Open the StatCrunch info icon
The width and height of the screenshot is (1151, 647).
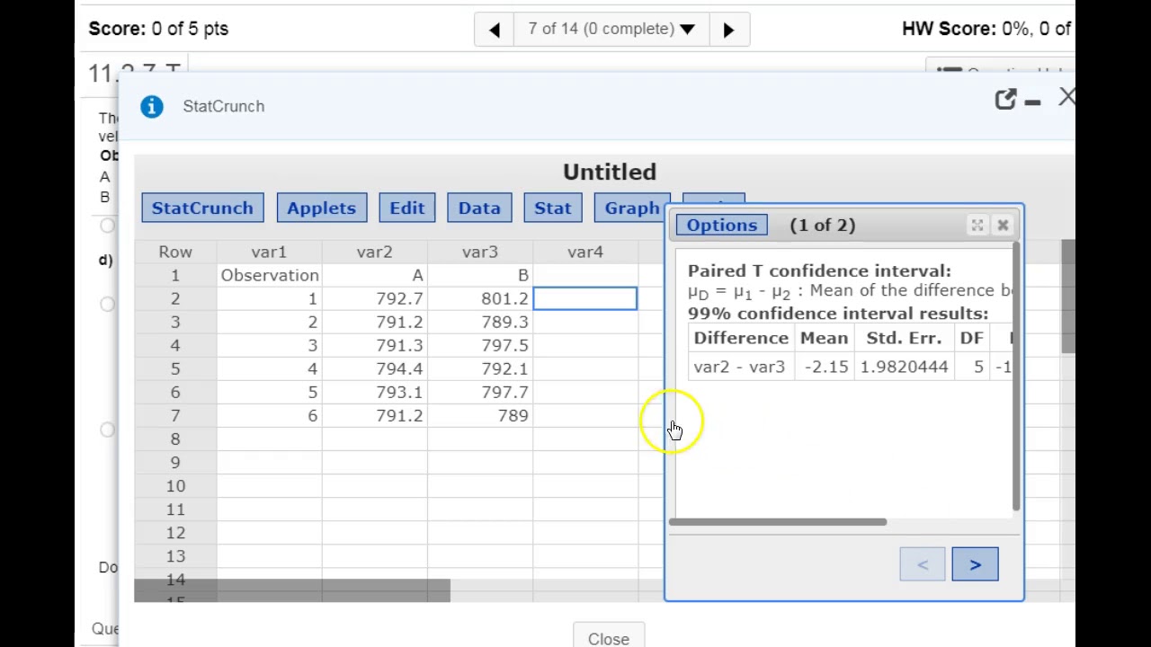(x=152, y=106)
